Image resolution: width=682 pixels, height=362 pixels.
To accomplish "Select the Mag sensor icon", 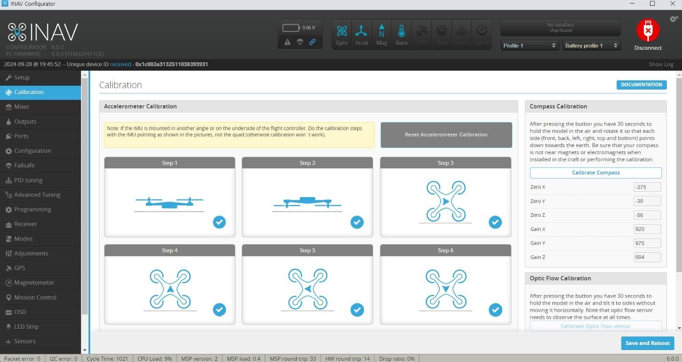I will 381,33.
